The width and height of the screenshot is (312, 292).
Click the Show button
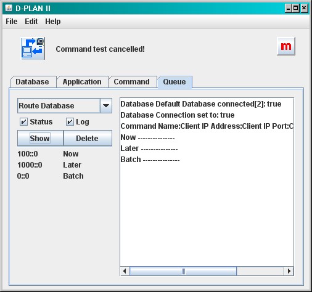click(40, 138)
